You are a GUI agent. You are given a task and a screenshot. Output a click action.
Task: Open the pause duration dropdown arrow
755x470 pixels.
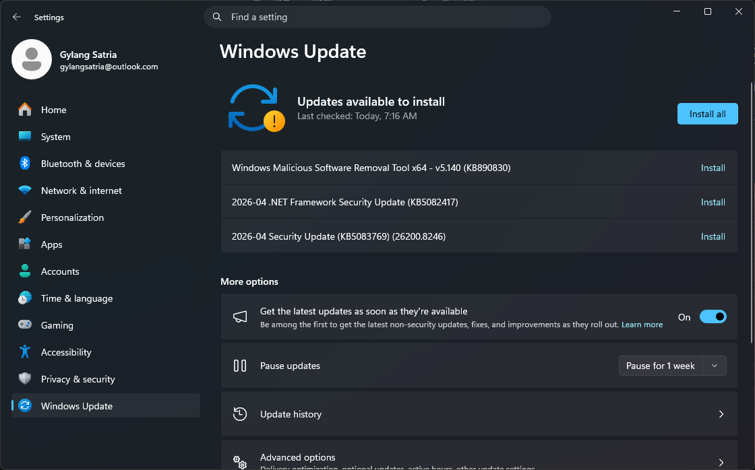[x=715, y=366]
